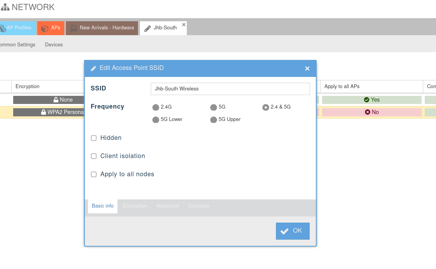The width and height of the screenshot is (436, 269).
Task: Open the Advanced tab in dialog
Action: 167,206
